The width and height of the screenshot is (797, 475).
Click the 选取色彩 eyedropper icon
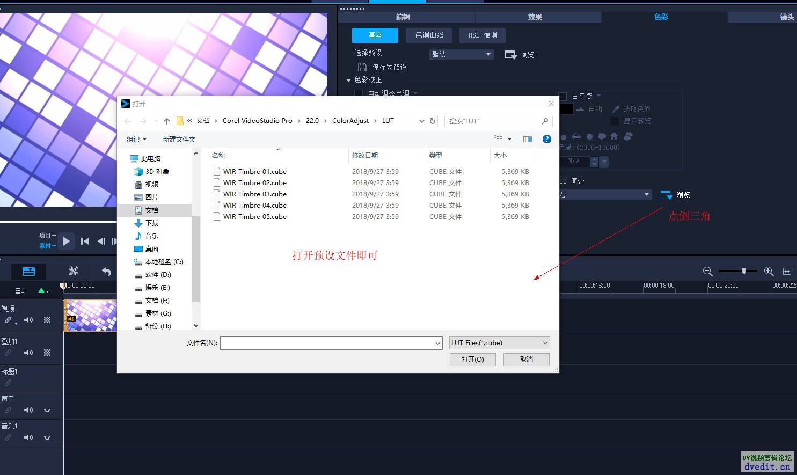click(616, 109)
